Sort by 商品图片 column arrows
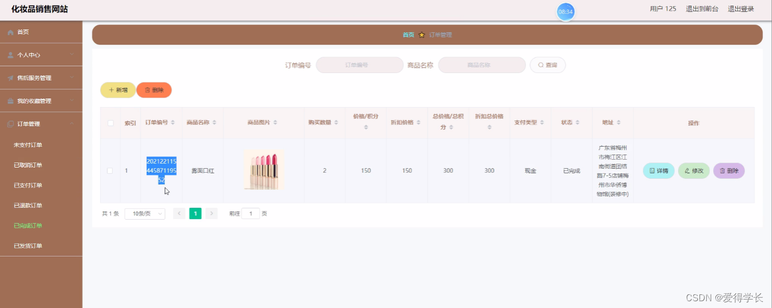This screenshot has height=308, width=772. pos(275,123)
